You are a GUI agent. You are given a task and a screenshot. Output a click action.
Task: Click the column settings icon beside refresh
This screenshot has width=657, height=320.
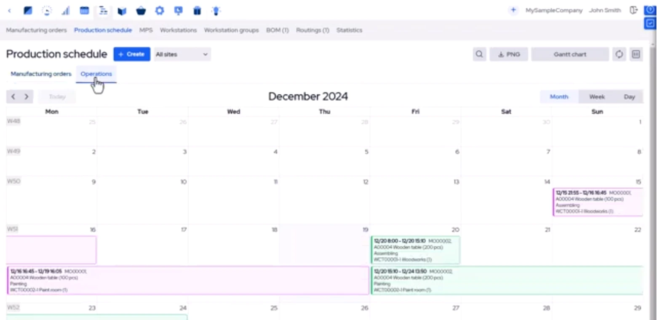pos(636,54)
